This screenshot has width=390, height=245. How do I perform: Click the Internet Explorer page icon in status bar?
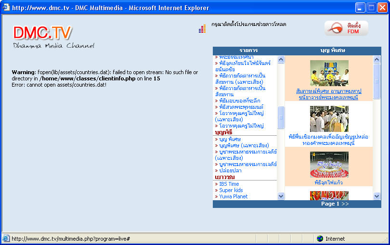pyautogui.click(x=6, y=239)
